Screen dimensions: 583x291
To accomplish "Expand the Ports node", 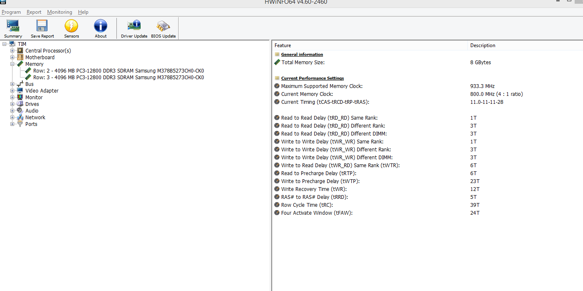I will (x=13, y=124).
